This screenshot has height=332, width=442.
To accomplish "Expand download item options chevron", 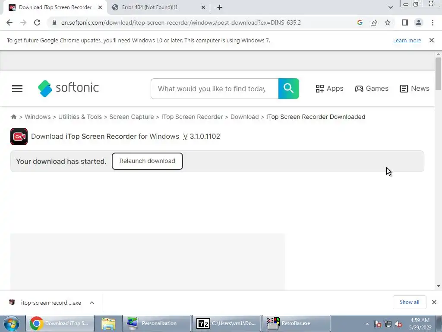I will coord(92,303).
